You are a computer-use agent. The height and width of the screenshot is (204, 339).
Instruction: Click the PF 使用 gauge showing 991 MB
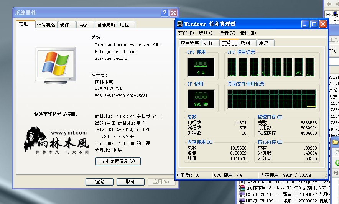tap(201, 99)
